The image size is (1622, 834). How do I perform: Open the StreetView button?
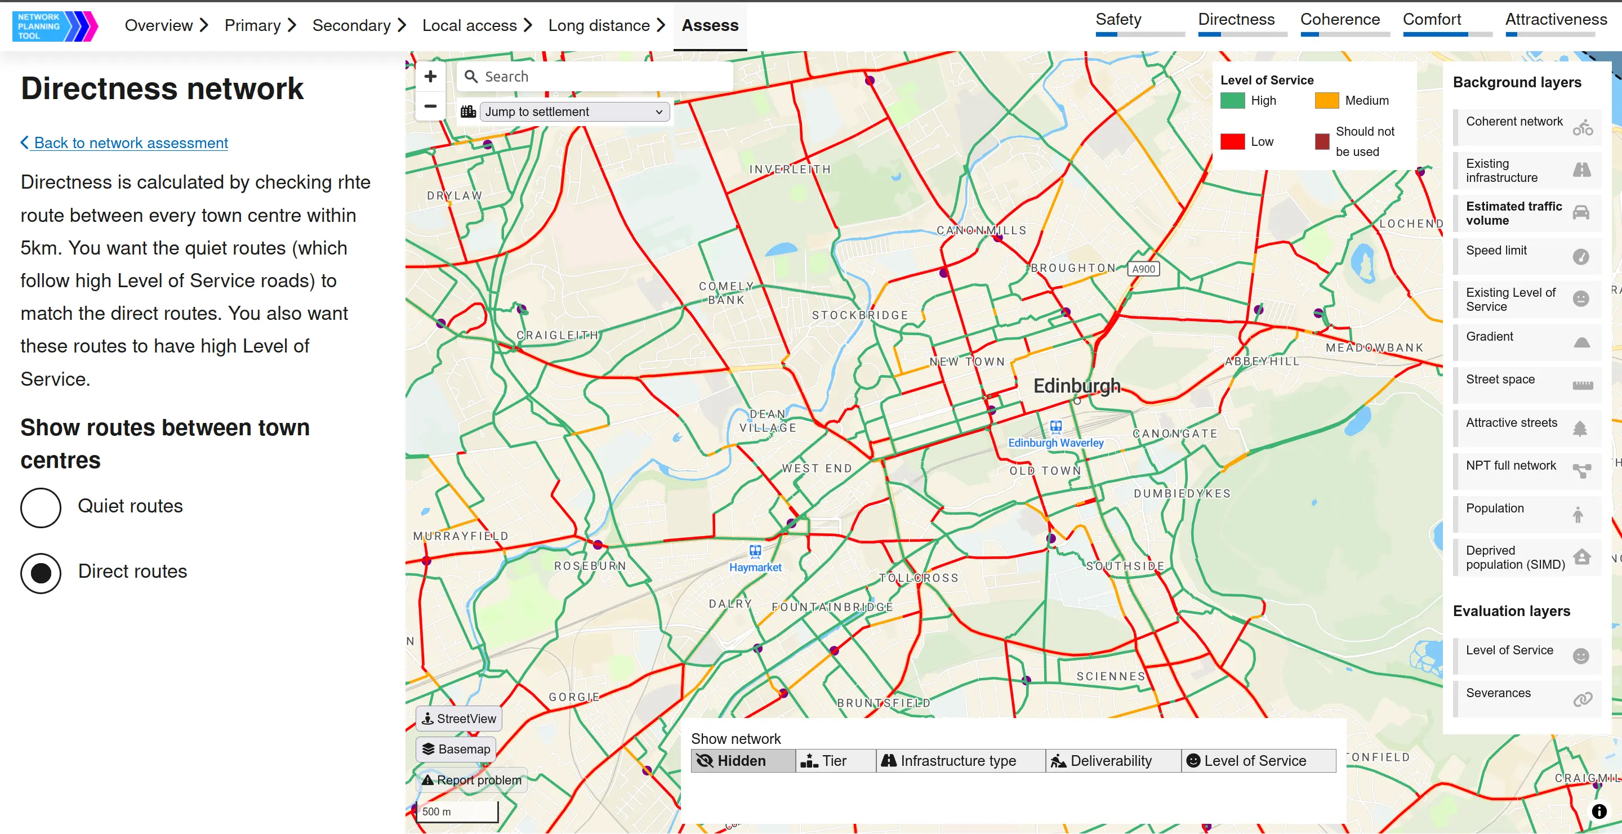(459, 718)
